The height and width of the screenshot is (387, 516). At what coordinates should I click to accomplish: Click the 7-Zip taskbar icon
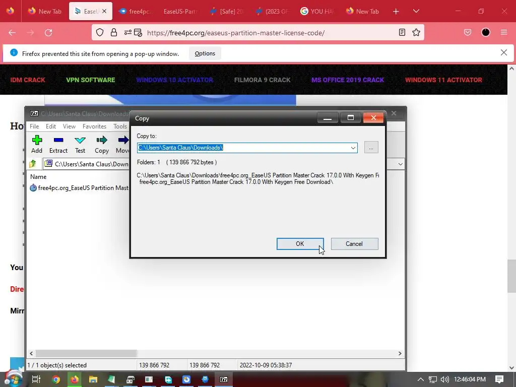[x=224, y=379]
